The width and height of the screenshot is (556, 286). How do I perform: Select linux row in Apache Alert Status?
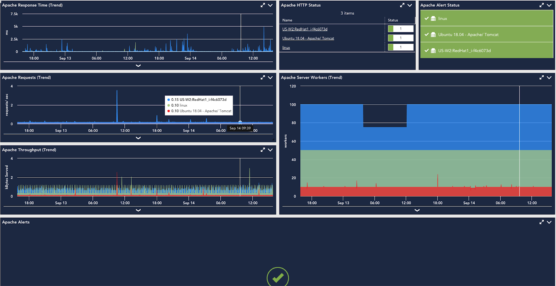(486, 18)
